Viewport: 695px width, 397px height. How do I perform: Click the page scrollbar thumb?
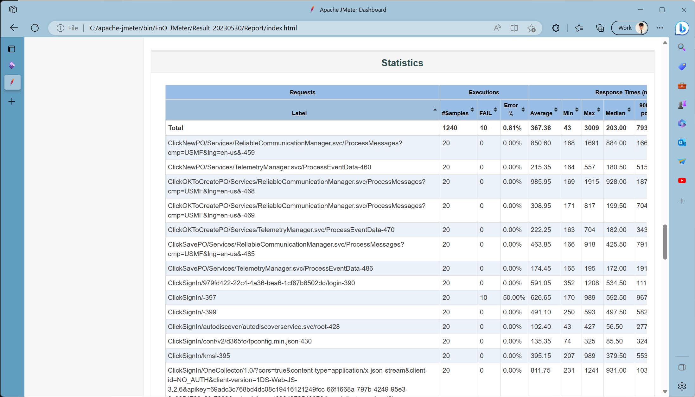tap(665, 242)
